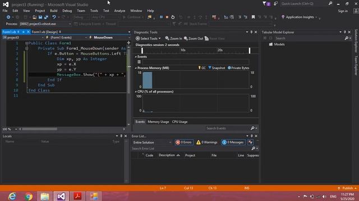359x201 pixels.
Task: Restart the debugging session
Action: (173, 17)
